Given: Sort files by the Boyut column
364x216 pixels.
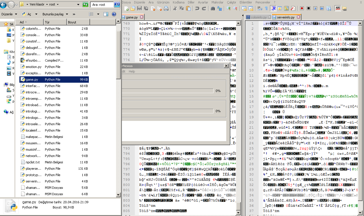Looking at the screenshot, I should coord(78,22).
